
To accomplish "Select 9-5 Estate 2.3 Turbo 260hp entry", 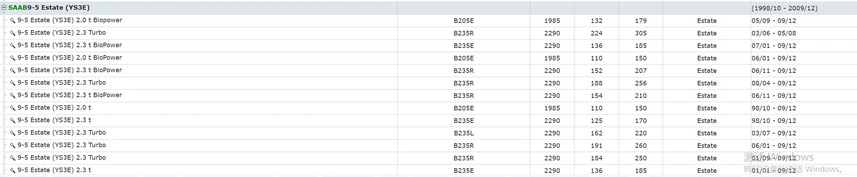I will pyautogui.click(x=62, y=145).
